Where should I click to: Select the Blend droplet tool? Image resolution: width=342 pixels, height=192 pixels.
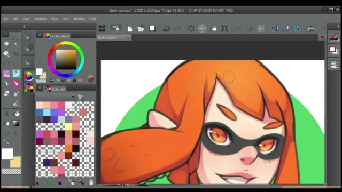point(7,123)
